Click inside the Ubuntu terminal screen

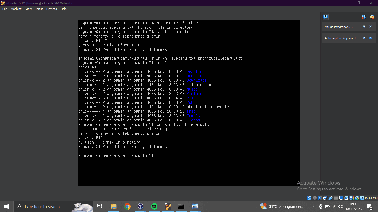[189, 103]
